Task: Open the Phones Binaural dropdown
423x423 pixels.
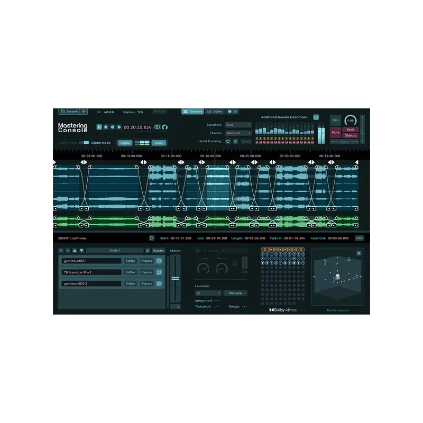Action: pos(238,133)
